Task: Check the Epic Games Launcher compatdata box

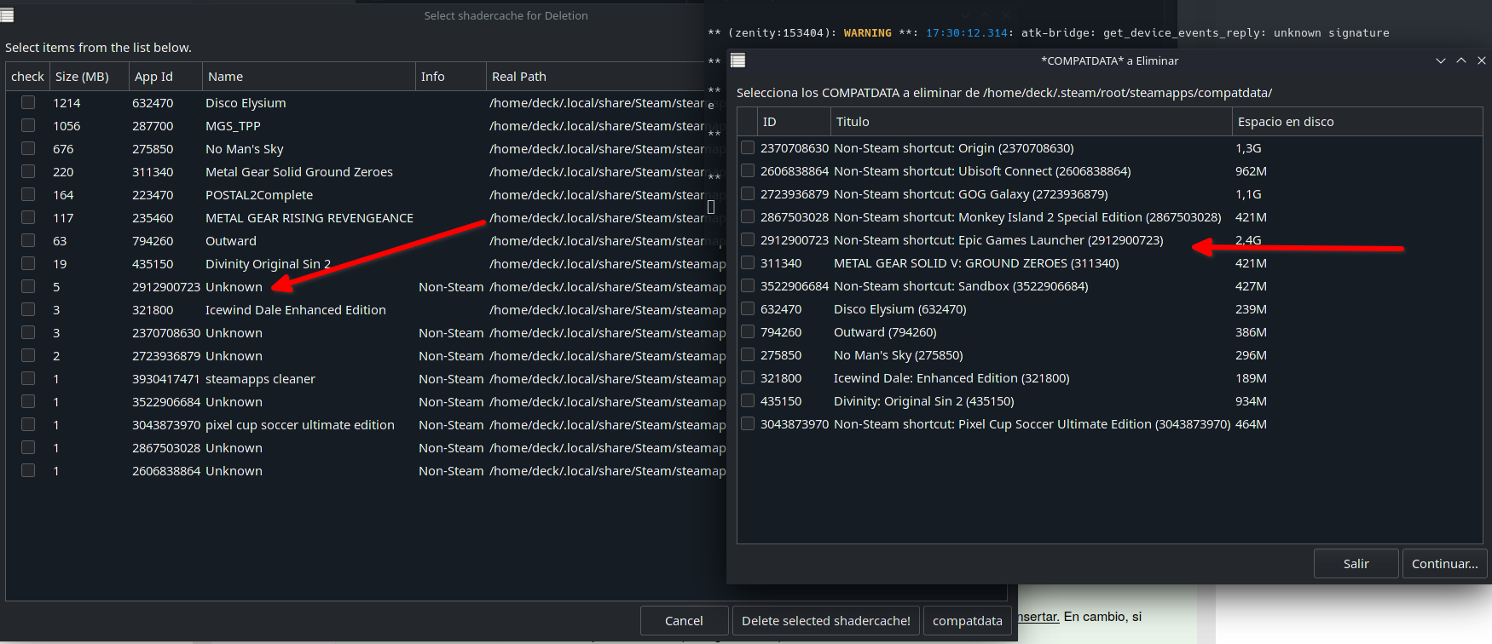Action: pyautogui.click(x=748, y=239)
